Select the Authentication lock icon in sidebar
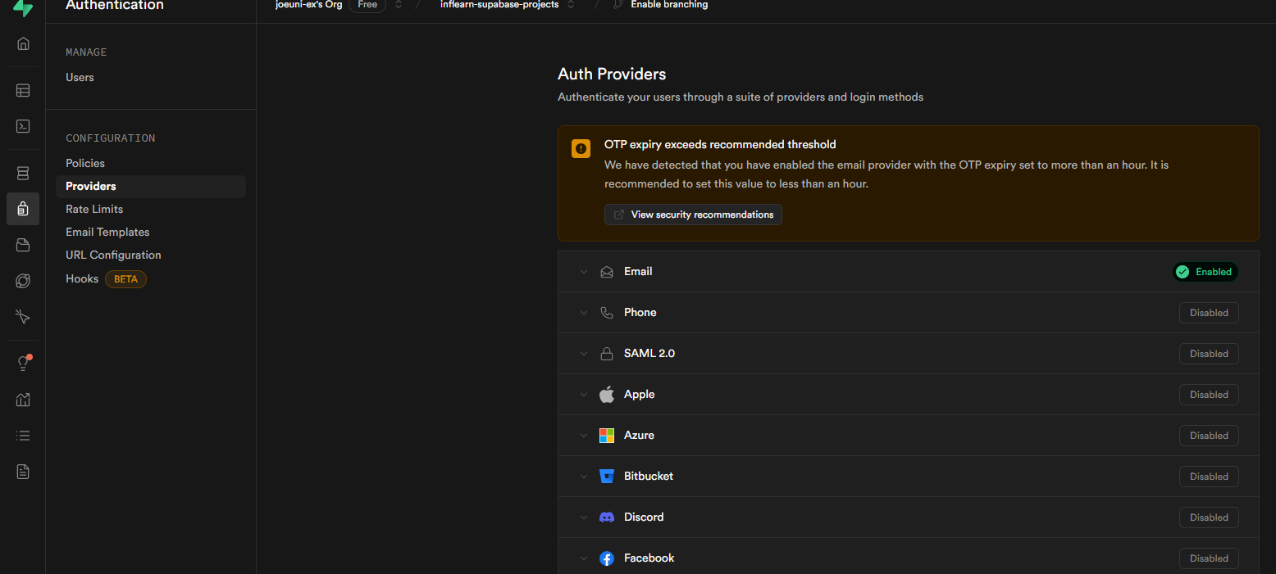1276x574 pixels. [23, 209]
